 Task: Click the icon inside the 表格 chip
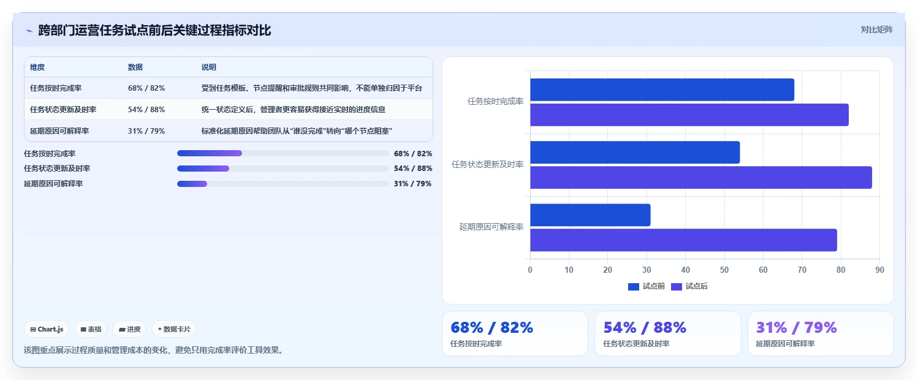83,329
